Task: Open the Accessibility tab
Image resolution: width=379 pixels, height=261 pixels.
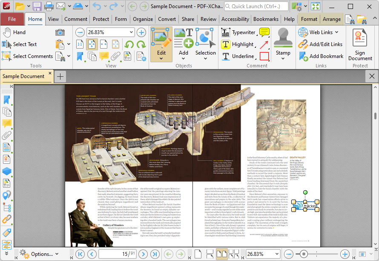Action: [x=235, y=19]
